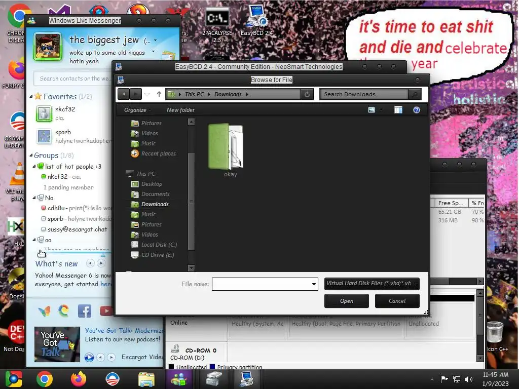519x389 pixels.
Task: Click This PC in address breadcrumb
Action: coord(194,94)
